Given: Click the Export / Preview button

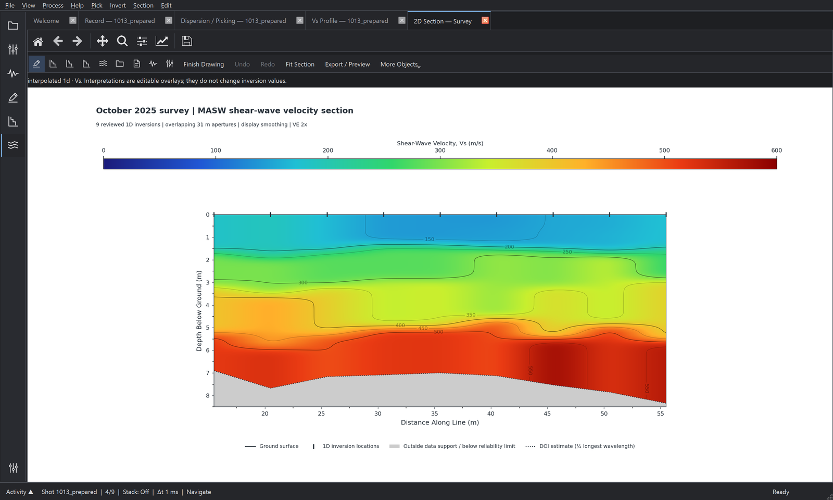Looking at the screenshot, I should 347,64.
